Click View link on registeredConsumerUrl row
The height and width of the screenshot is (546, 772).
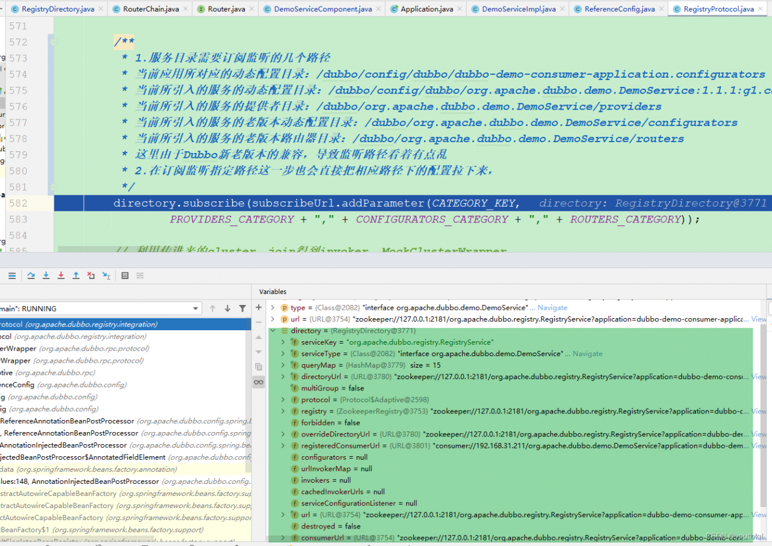point(759,445)
